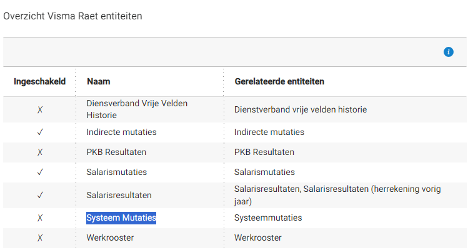Toggle enabled mark for PKB Resultaten

point(40,152)
